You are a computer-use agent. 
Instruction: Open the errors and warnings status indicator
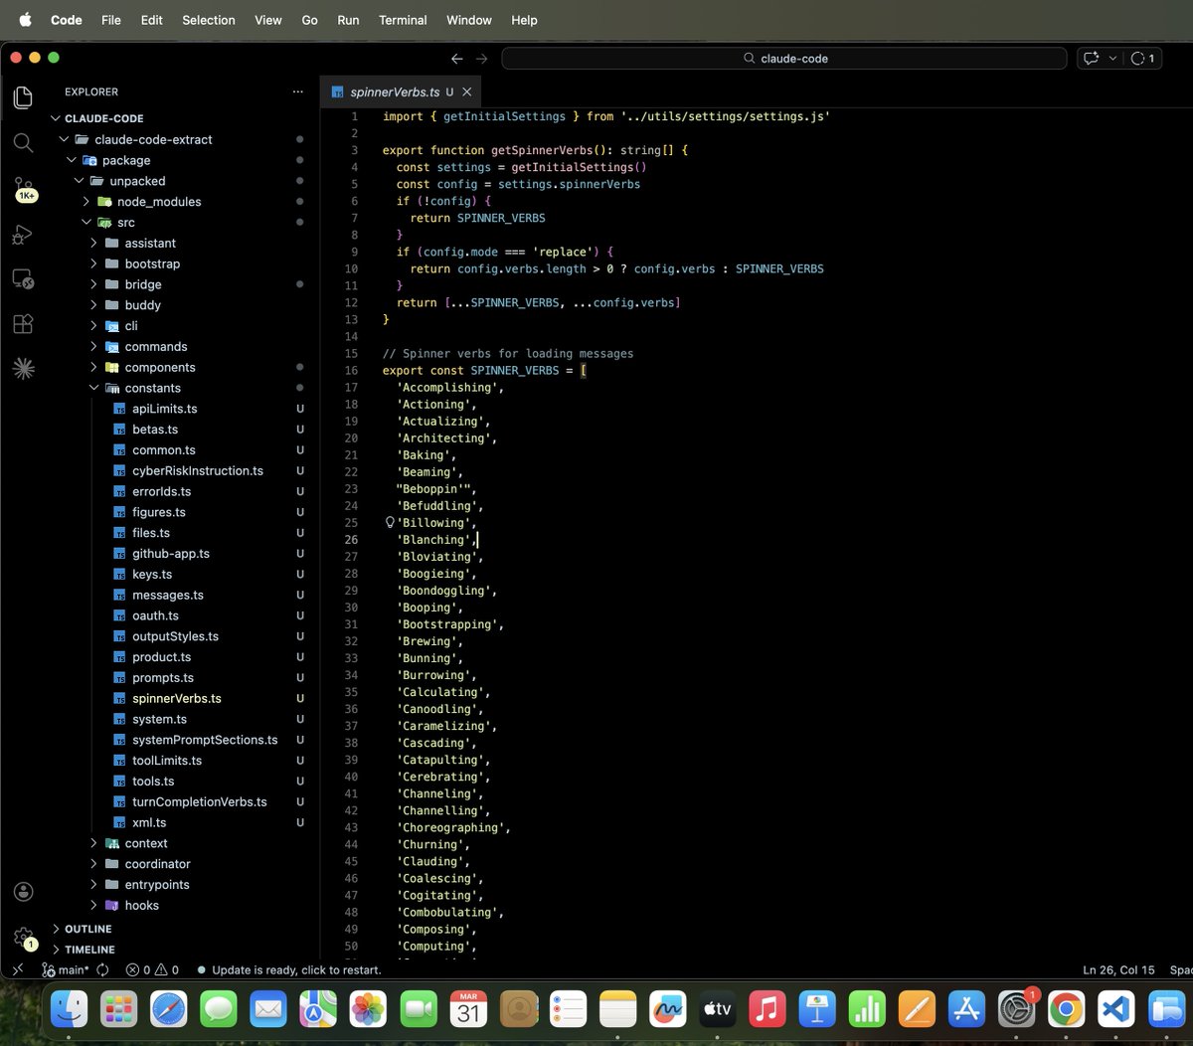152,969
